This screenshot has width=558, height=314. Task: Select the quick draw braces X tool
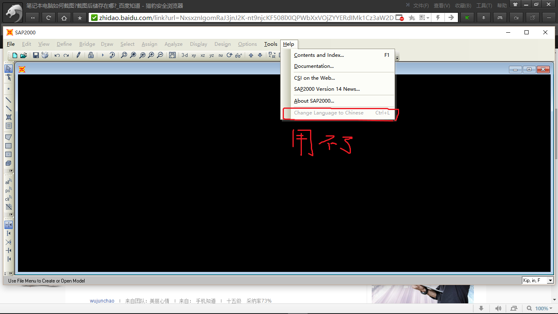click(x=9, y=117)
